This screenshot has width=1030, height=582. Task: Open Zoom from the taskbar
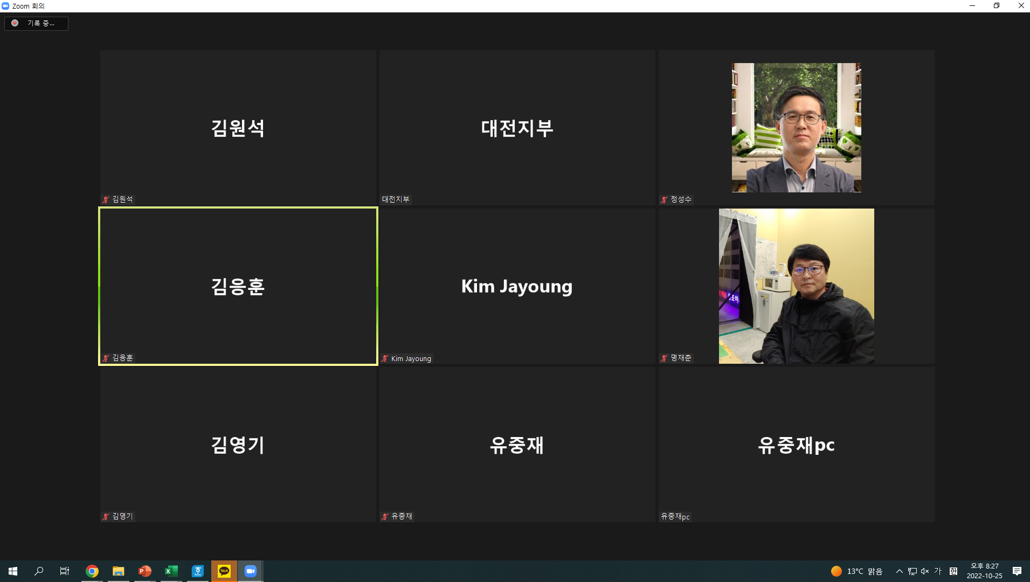pyautogui.click(x=250, y=571)
